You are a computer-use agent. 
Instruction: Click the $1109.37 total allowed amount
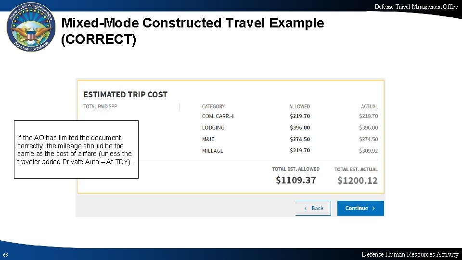[296, 181]
